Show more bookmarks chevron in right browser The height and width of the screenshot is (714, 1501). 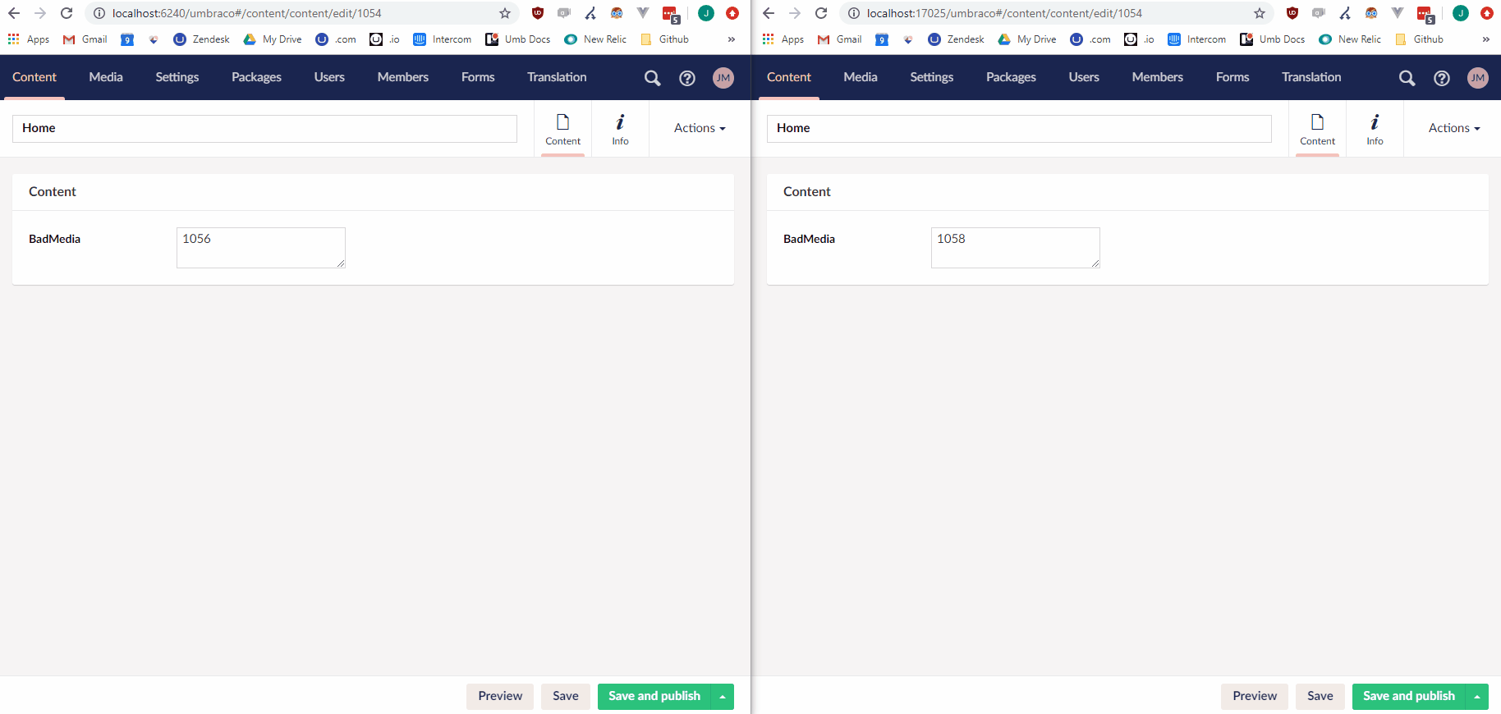pos(1486,39)
